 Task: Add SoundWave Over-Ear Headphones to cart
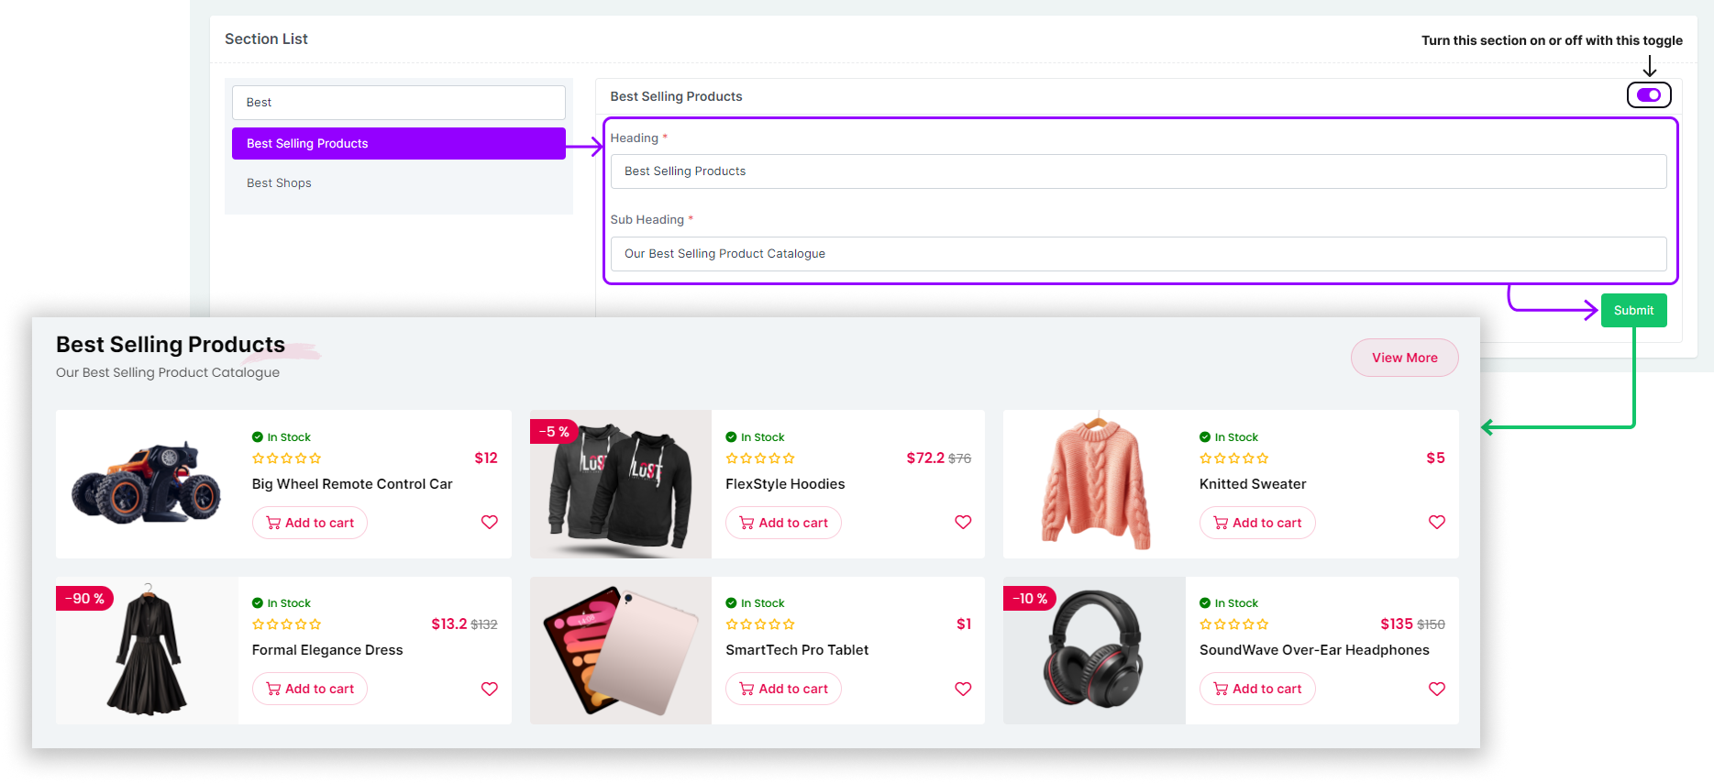1256,689
